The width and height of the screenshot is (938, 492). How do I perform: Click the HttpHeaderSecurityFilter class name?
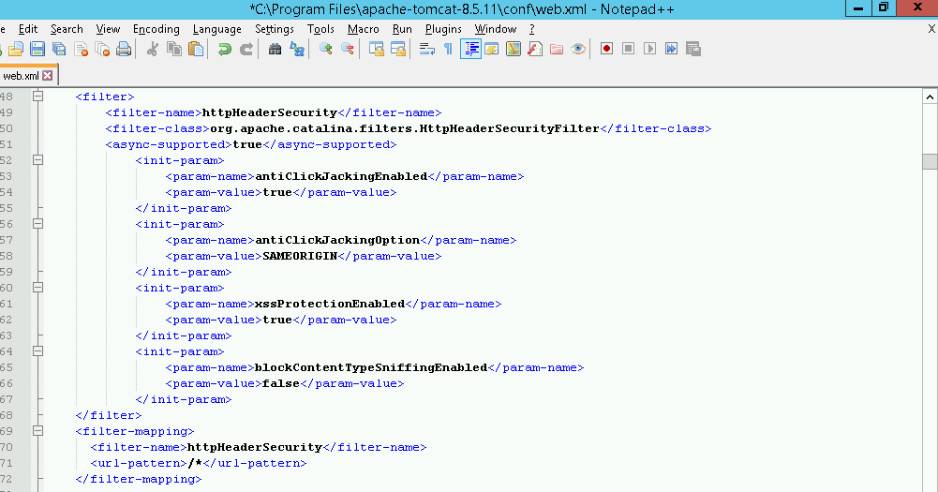click(x=509, y=128)
